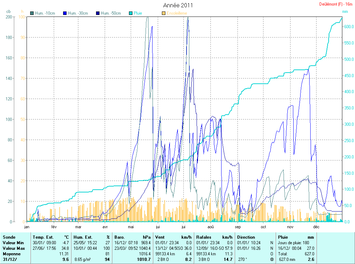355x264 pixels.
Task: Click the mai month label on x-axis
Action: 131,227
